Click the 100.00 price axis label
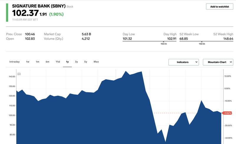 [x=12, y=115]
